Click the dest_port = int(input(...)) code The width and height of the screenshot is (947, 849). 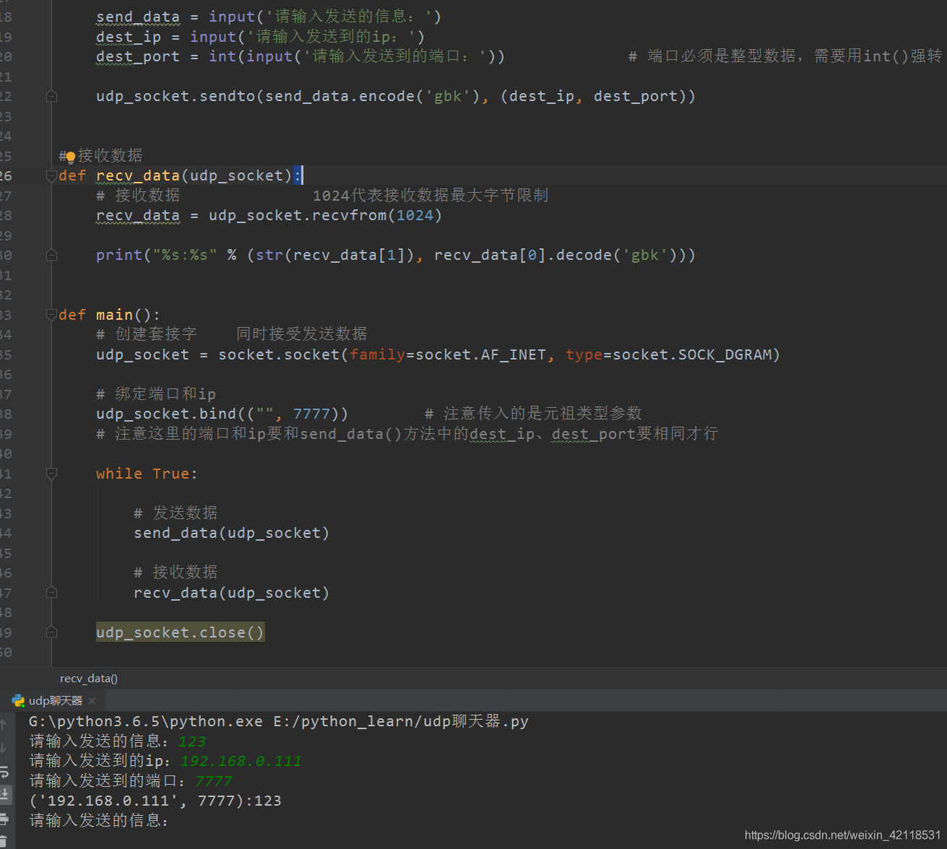300,56
